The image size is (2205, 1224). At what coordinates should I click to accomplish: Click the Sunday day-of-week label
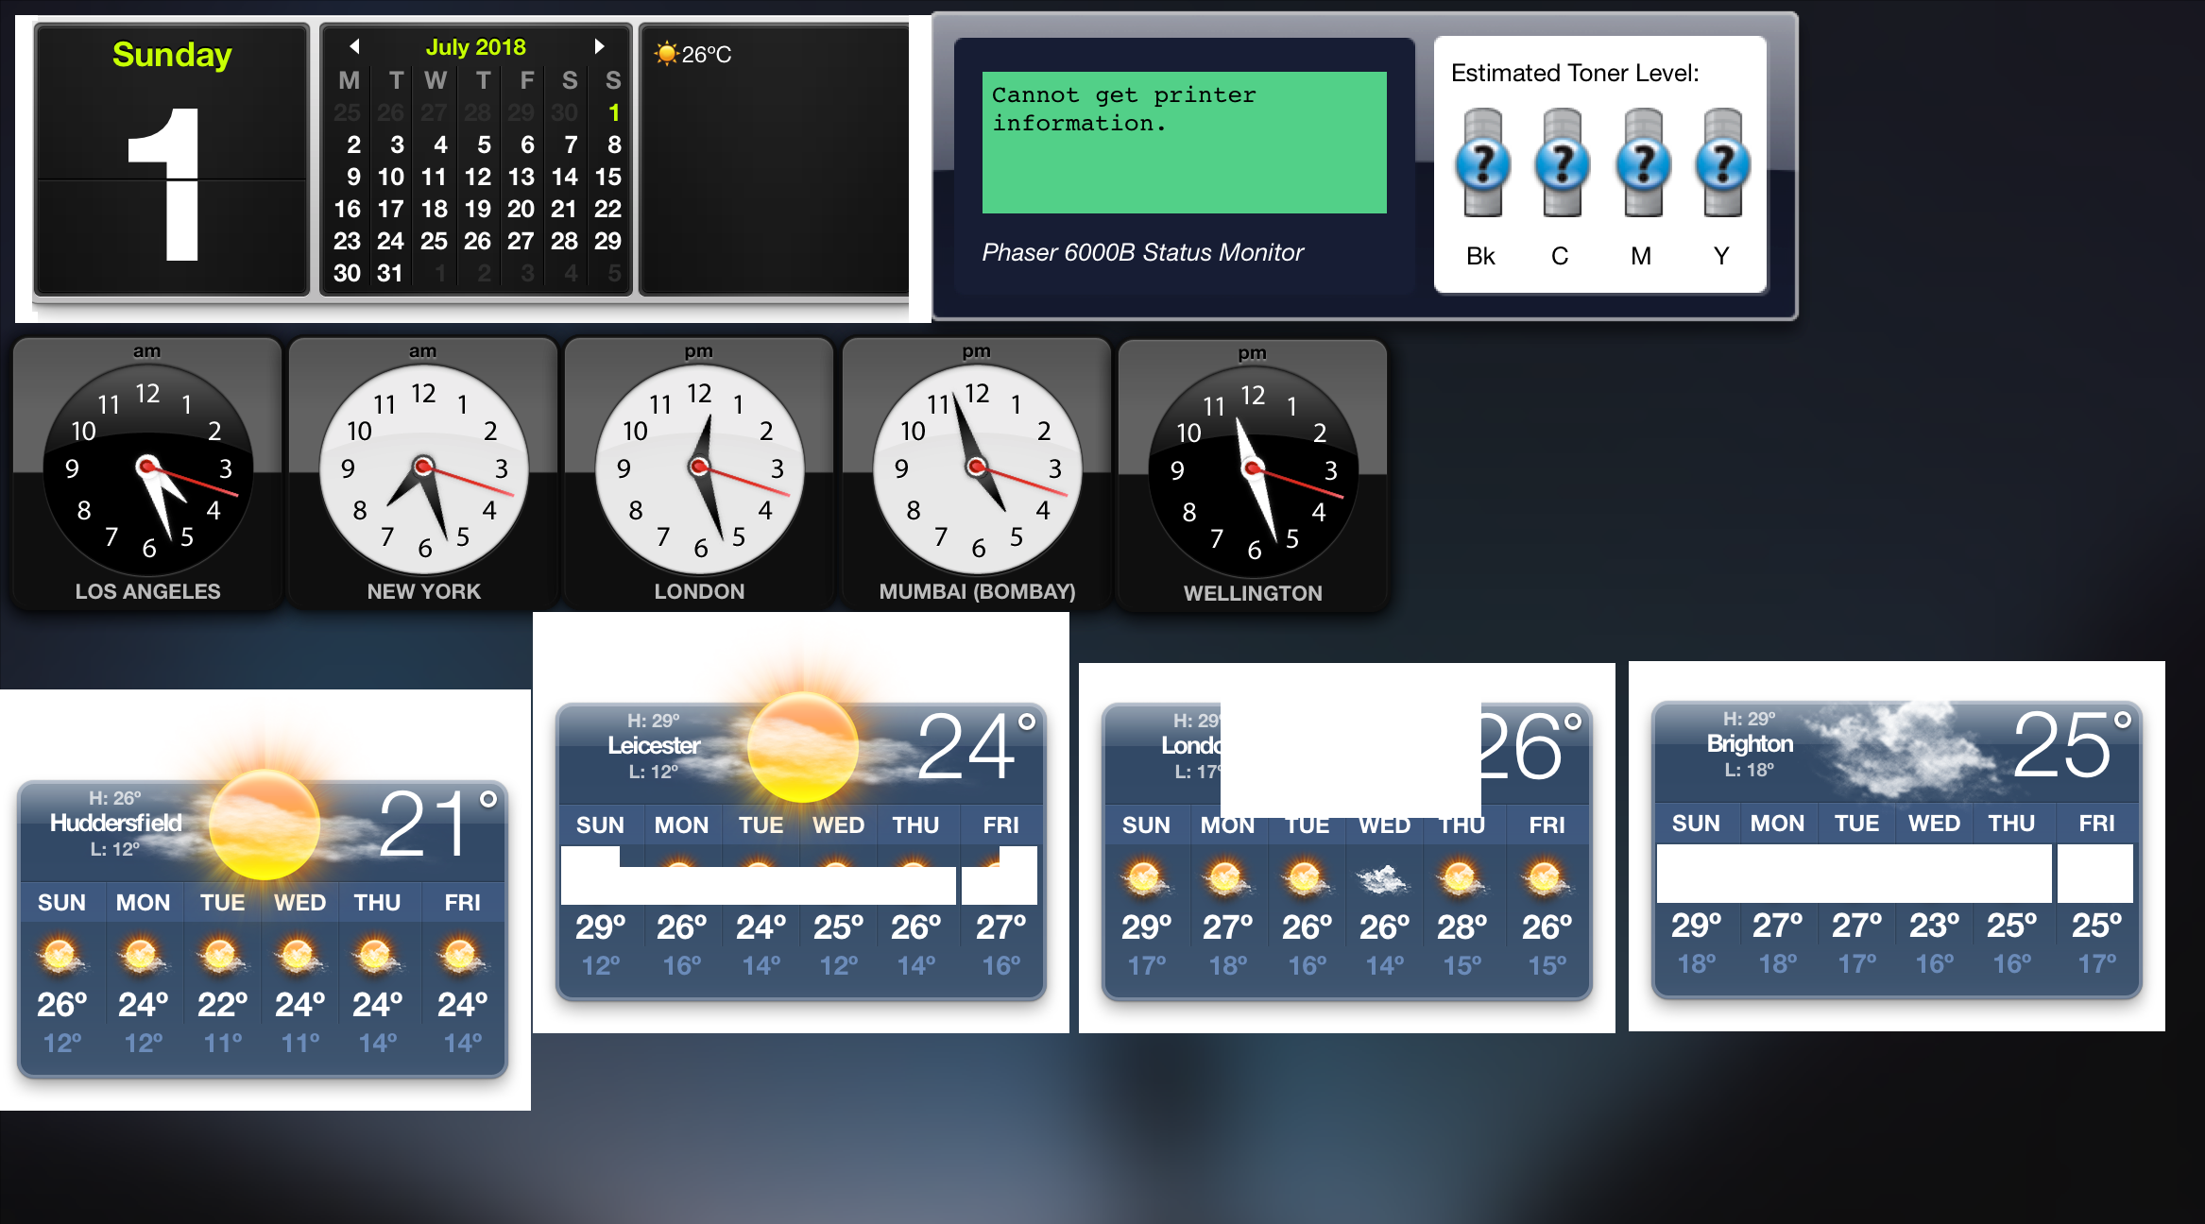click(x=172, y=55)
